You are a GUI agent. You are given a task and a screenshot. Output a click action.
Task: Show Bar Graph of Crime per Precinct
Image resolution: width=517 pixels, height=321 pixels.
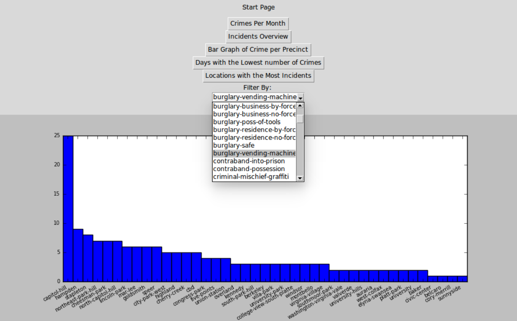[x=258, y=49]
